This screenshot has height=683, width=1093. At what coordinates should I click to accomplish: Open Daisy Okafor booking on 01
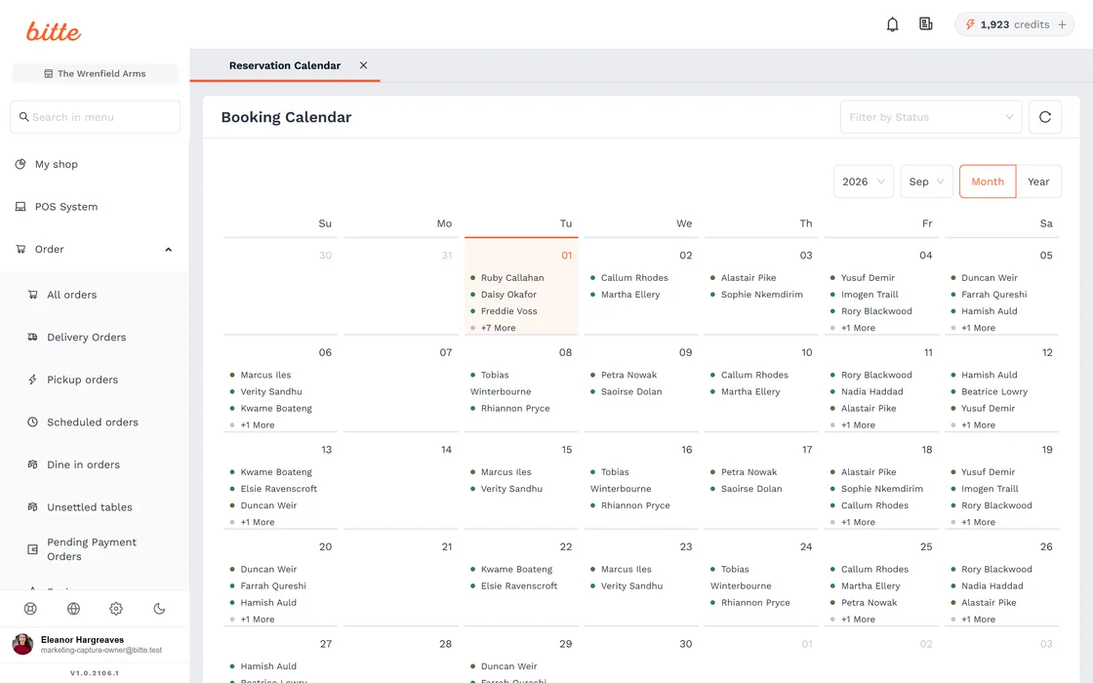[x=508, y=294]
